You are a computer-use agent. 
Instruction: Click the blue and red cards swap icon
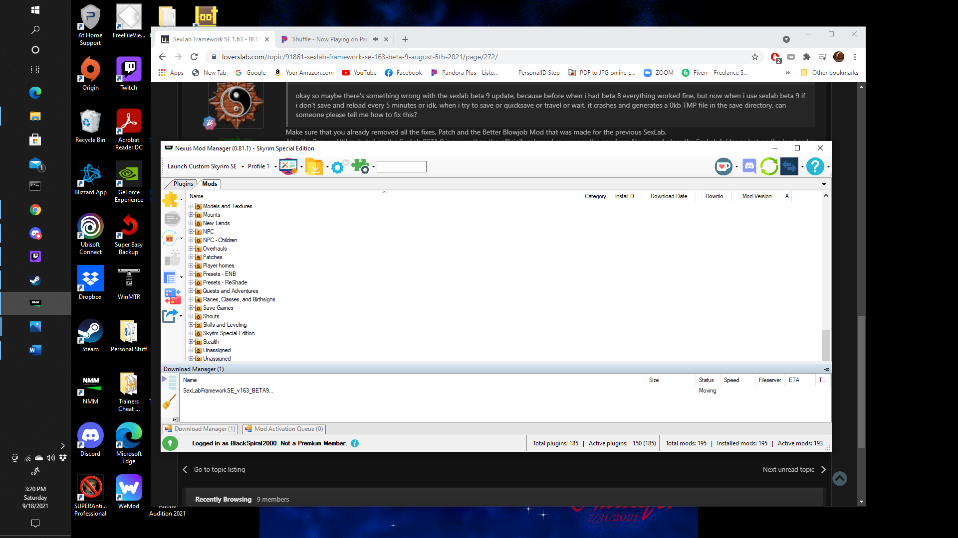[x=172, y=296]
